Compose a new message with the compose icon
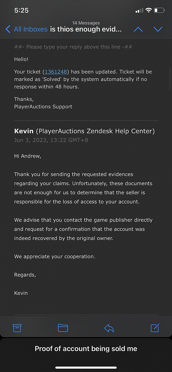The image size is (172, 372). pos(155,328)
